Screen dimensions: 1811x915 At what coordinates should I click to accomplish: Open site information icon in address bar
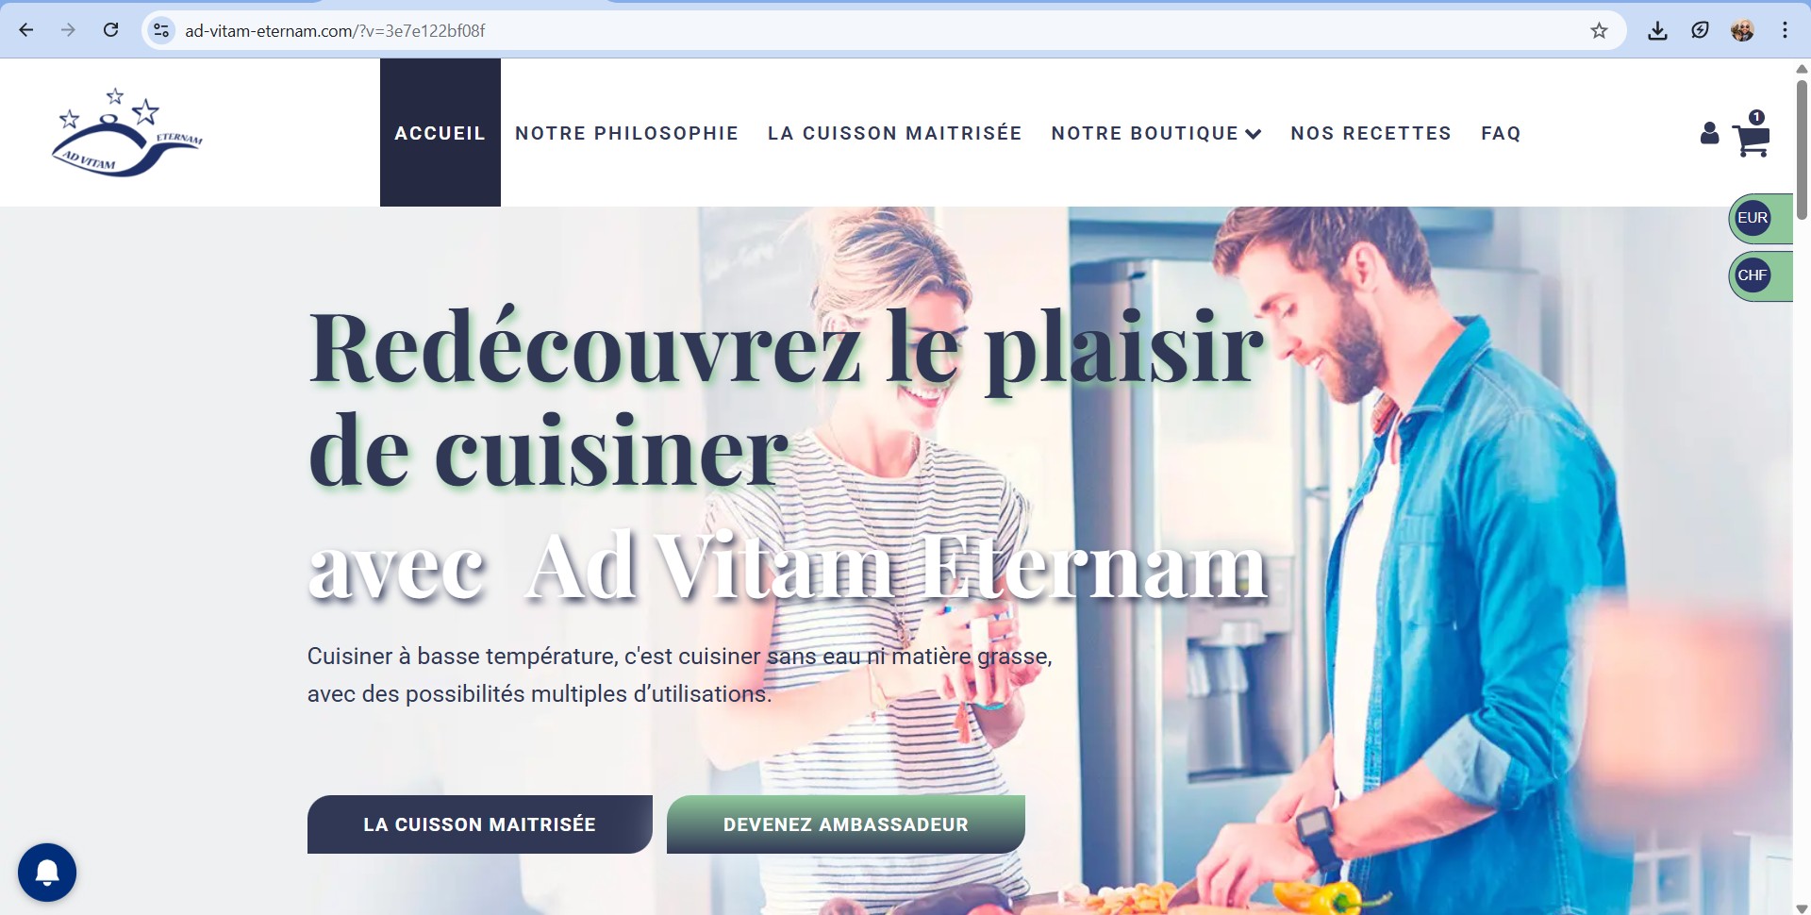coord(161,30)
